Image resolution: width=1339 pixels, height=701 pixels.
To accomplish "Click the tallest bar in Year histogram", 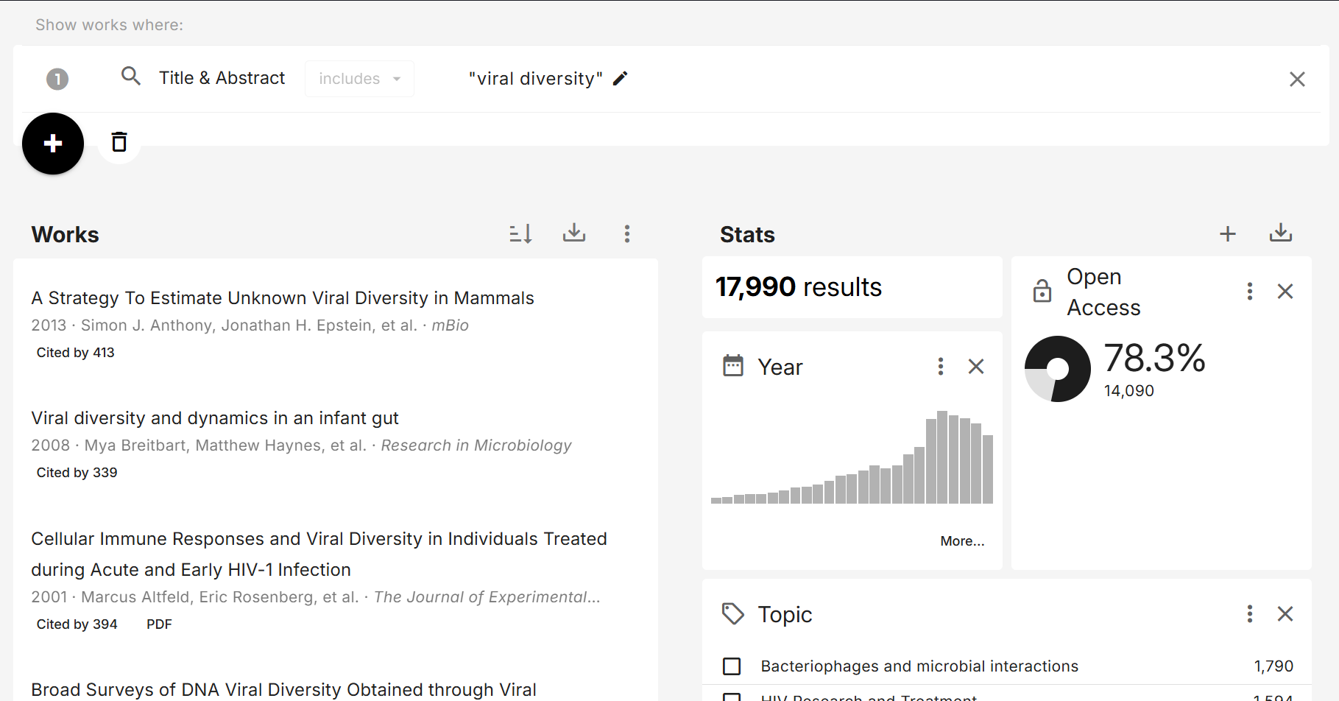I will coord(942,457).
